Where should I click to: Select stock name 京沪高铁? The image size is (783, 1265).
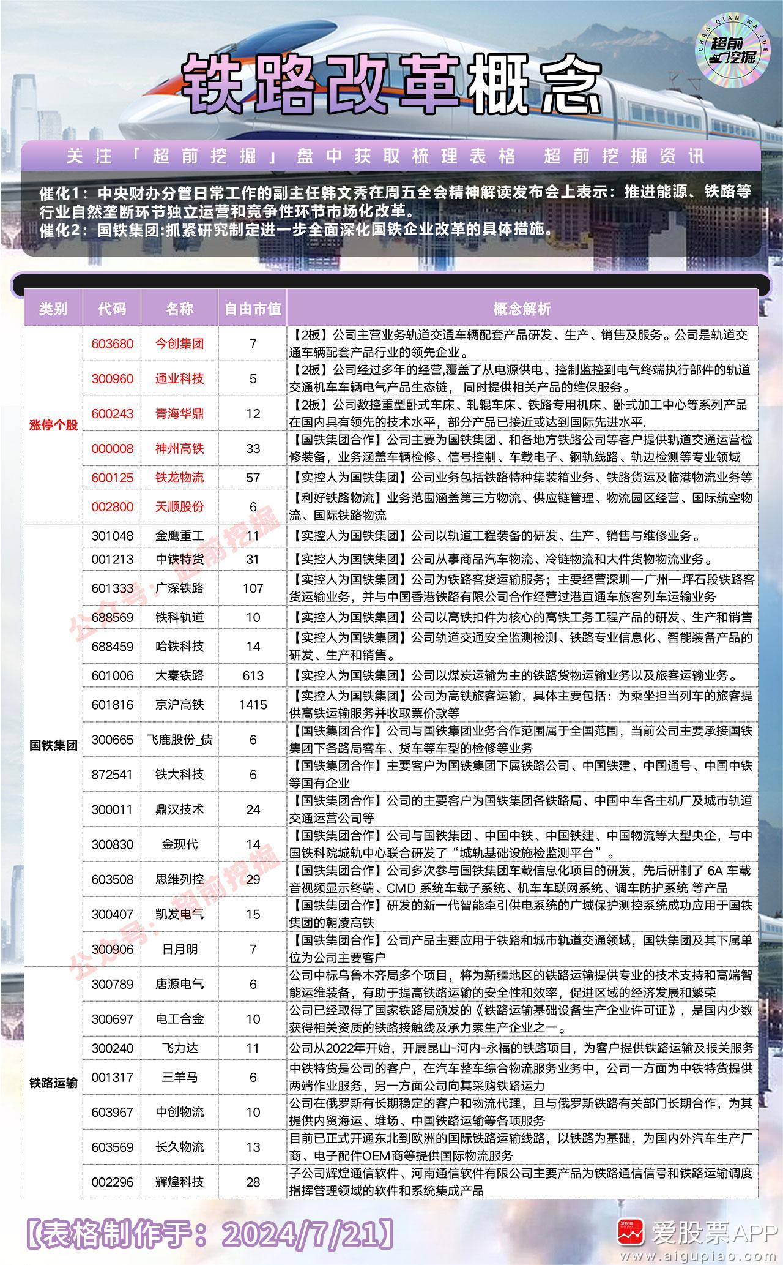click(x=179, y=705)
